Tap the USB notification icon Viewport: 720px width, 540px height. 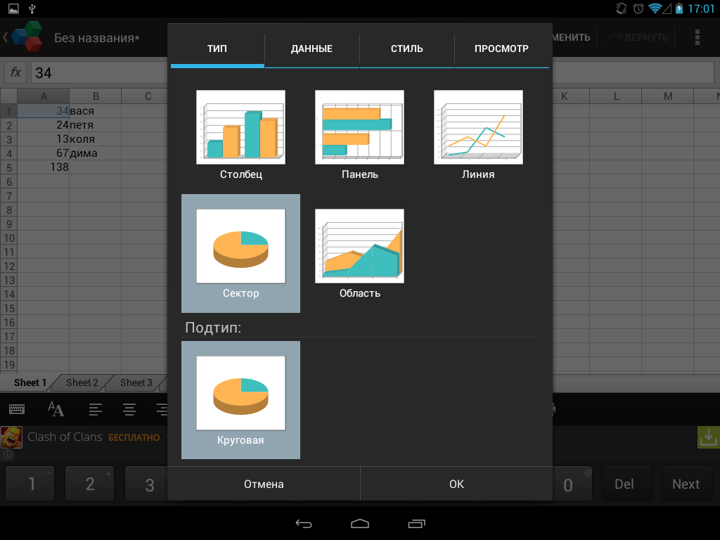point(32,8)
